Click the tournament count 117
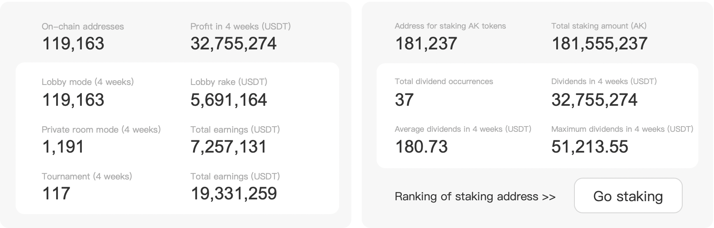Image resolution: width=714 pixels, height=228 pixels. point(56,193)
